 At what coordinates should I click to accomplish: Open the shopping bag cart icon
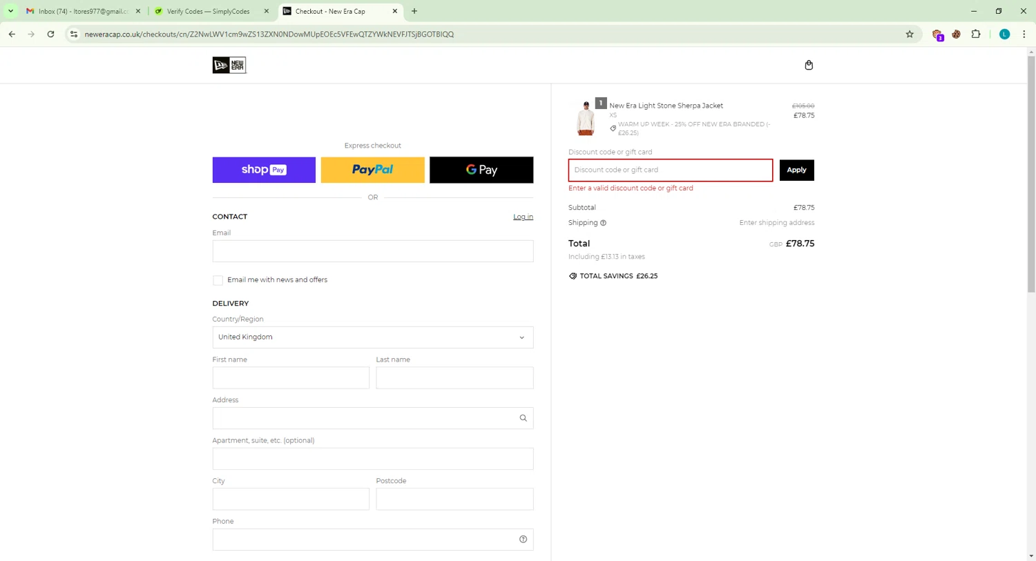(x=809, y=65)
